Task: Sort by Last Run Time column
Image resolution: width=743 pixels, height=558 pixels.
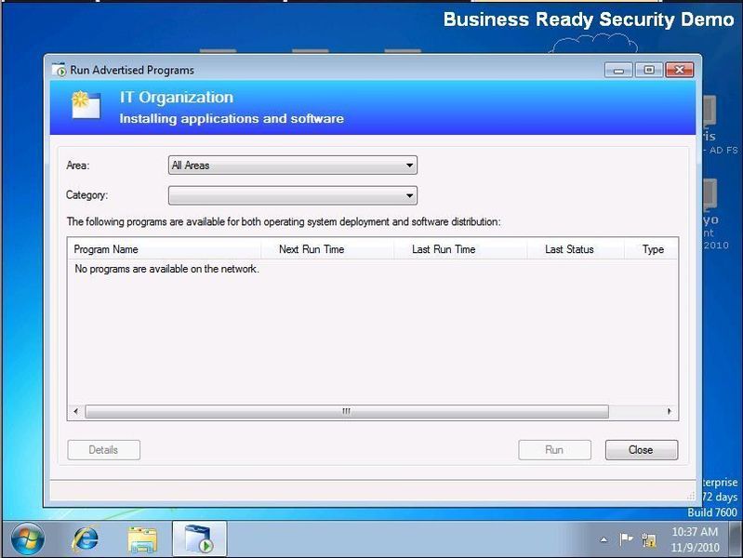Action: pos(460,249)
